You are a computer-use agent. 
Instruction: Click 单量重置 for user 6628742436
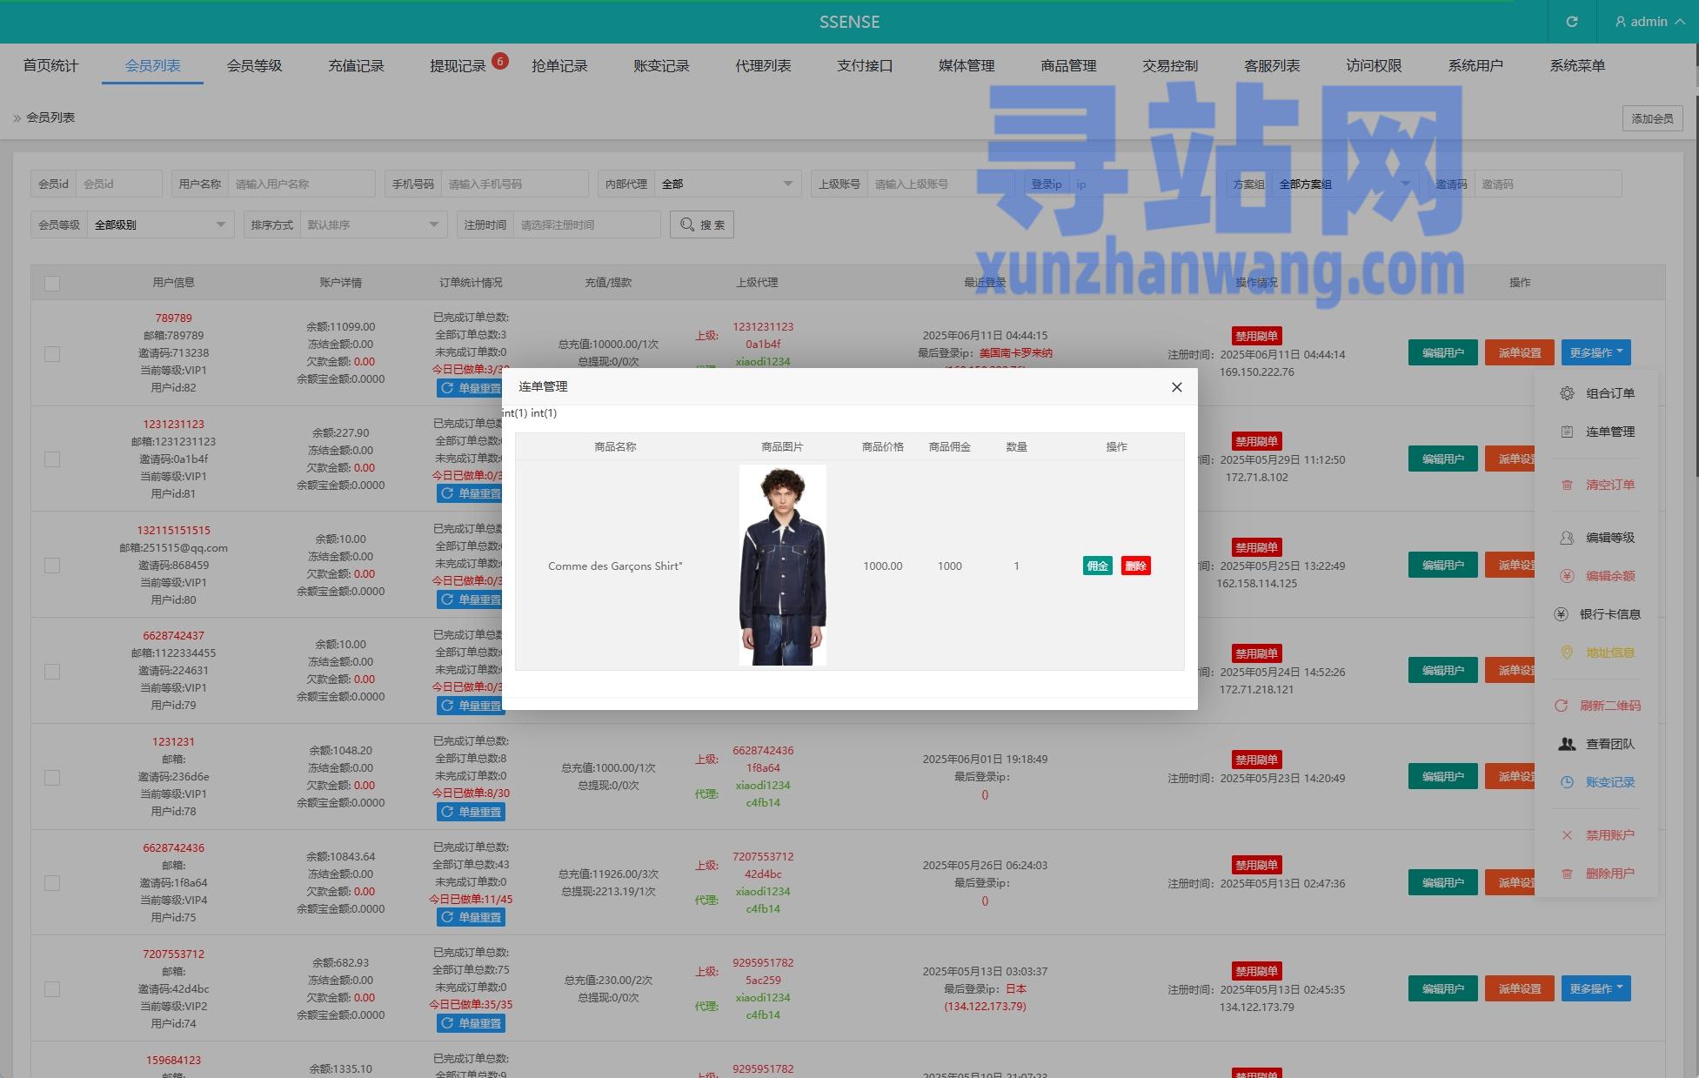click(471, 917)
